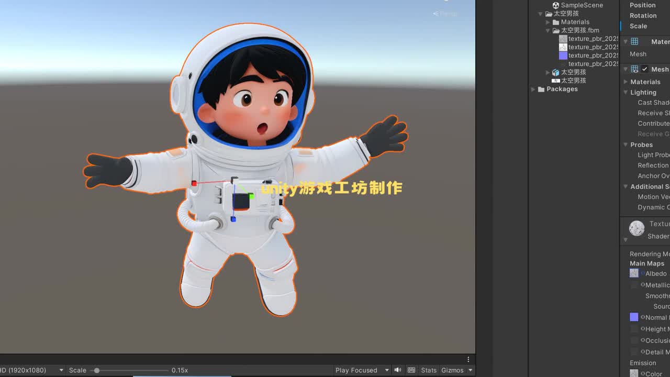The image size is (670, 377).
Task: Click the SampleScene scene icon
Action: 555,5
